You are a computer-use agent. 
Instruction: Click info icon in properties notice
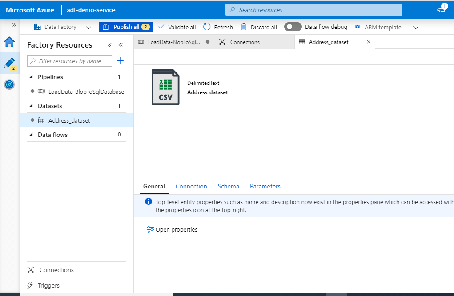148,201
